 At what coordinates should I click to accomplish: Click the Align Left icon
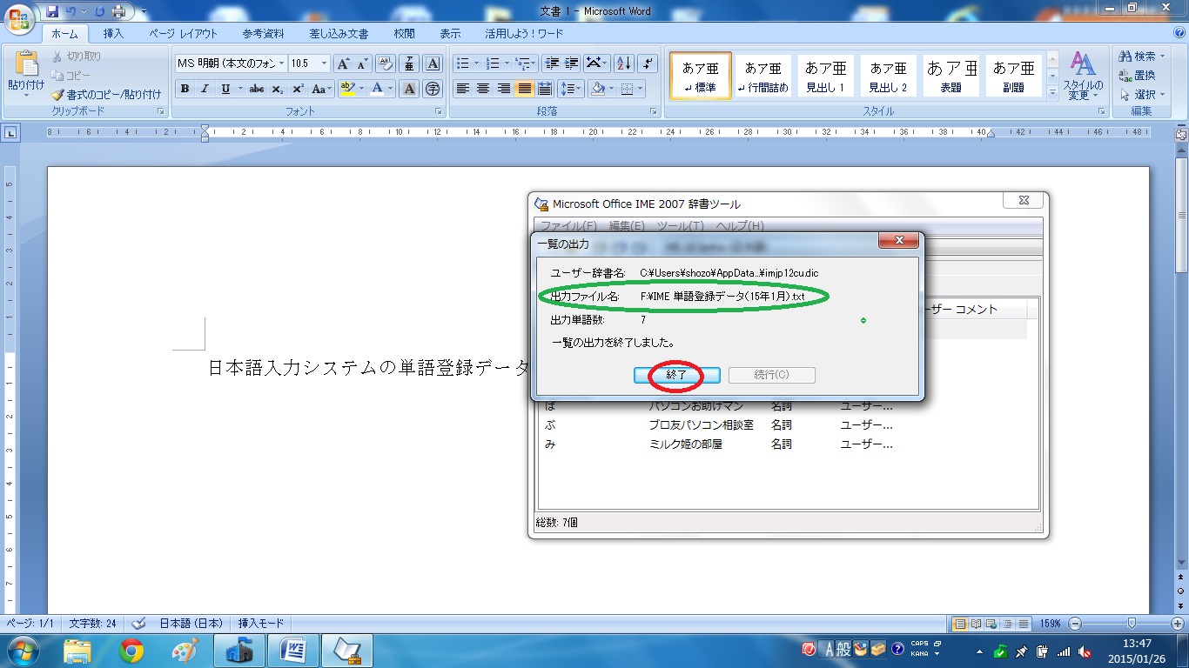click(463, 89)
